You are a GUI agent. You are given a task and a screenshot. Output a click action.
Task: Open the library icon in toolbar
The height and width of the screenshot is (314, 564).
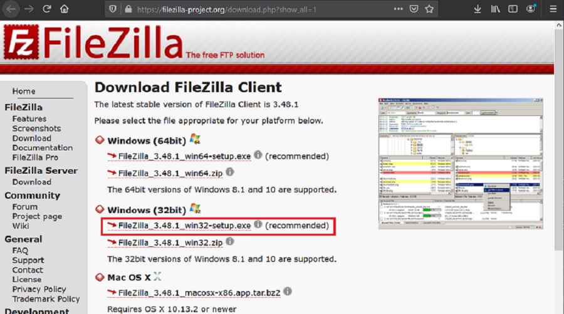coord(495,9)
